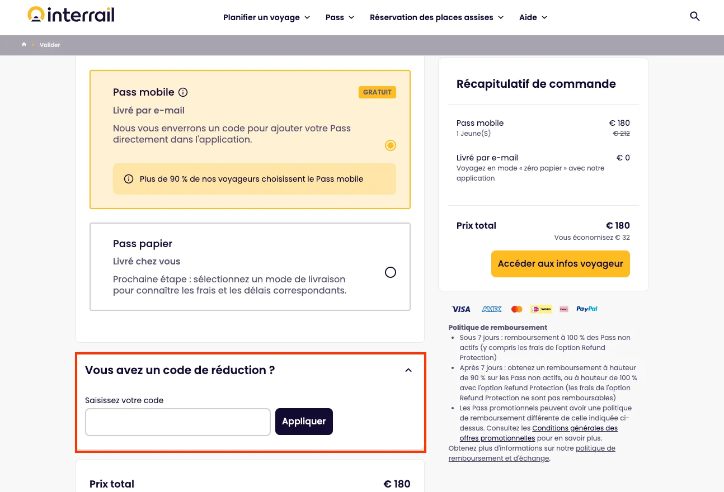Image resolution: width=724 pixels, height=492 pixels.
Task: Expand the Aide dropdown menu
Action: [x=532, y=17]
